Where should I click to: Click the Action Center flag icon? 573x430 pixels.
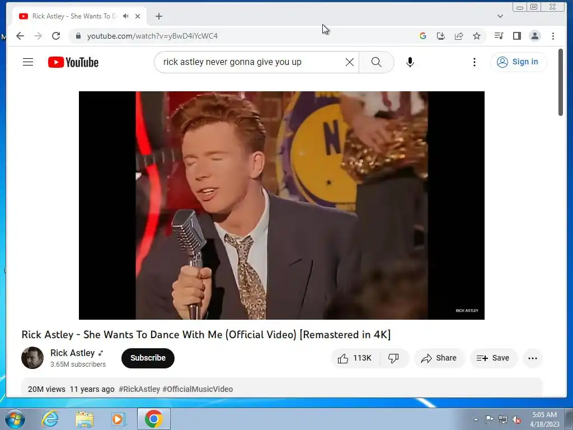click(489, 419)
